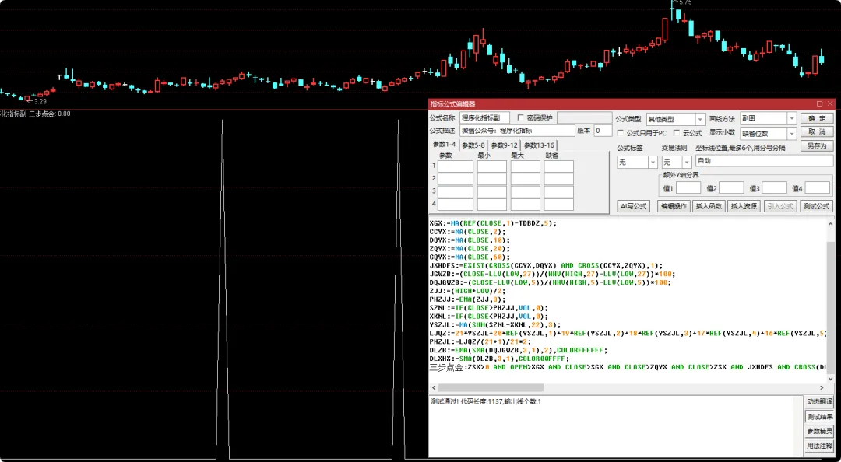The height and width of the screenshot is (462, 841).
Task: Click the 另存为 button
Action: [x=817, y=145]
